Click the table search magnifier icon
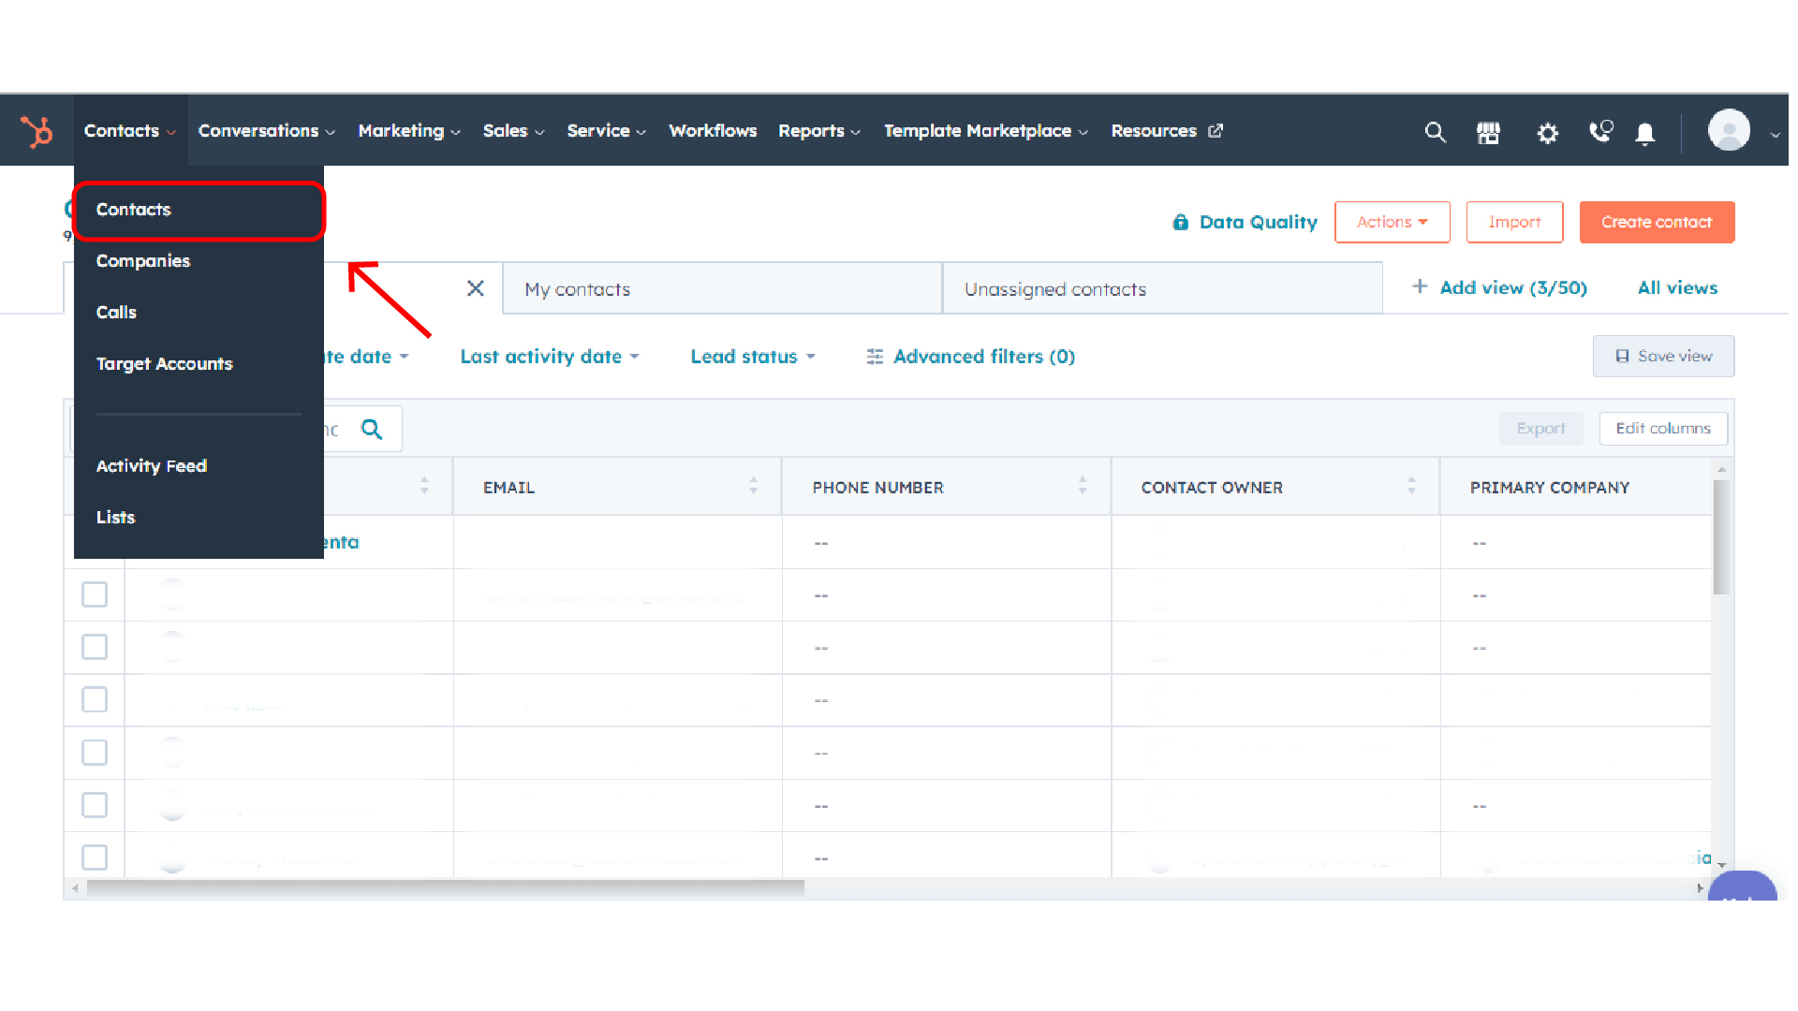The image size is (1798, 1011). click(x=372, y=429)
